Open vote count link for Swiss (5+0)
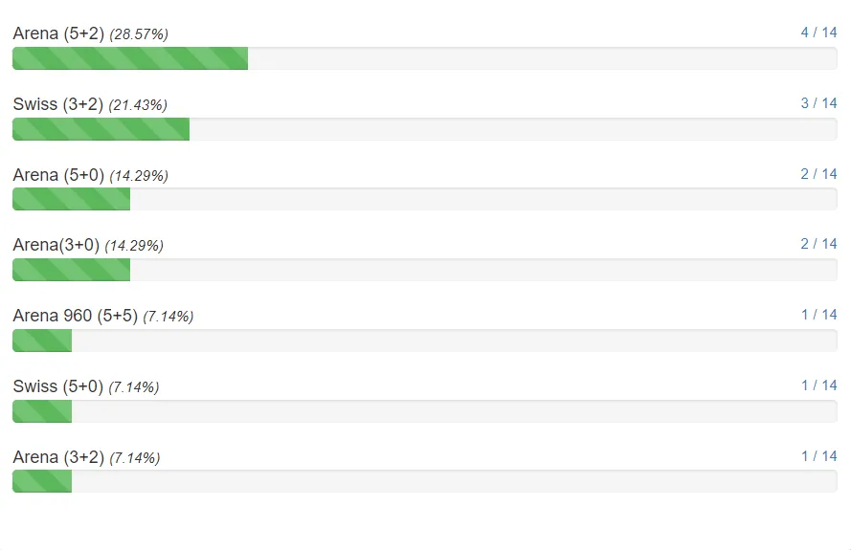Screen dimensions: 851x550 point(818,385)
